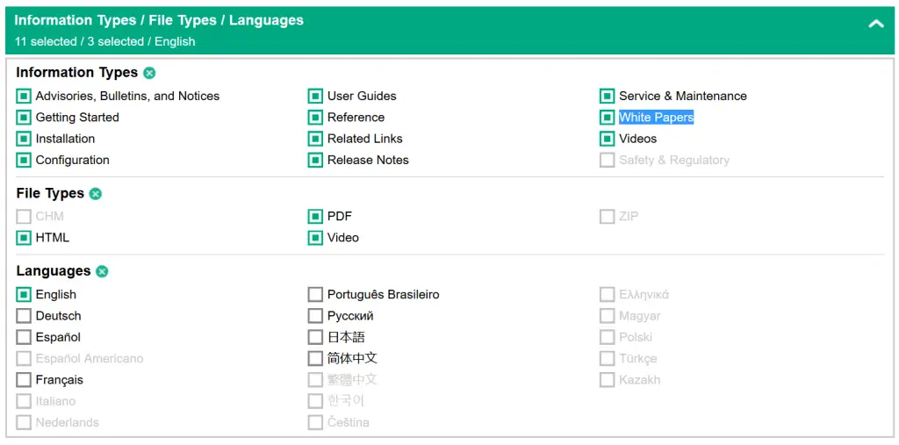The width and height of the screenshot is (899, 445).
Task: Uncheck Advisories, Bulletins, and Notices
Action: pyautogui.click(x=24, y=97)
